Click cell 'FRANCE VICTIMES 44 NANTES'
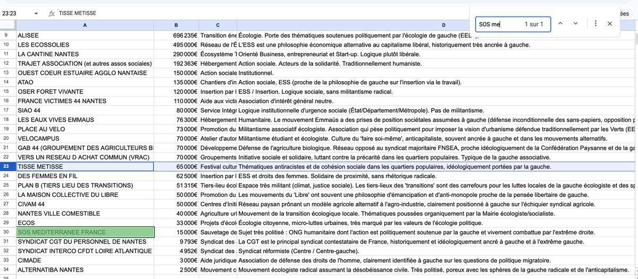Viewport: 638px width, 279px height. click(85, 101)
